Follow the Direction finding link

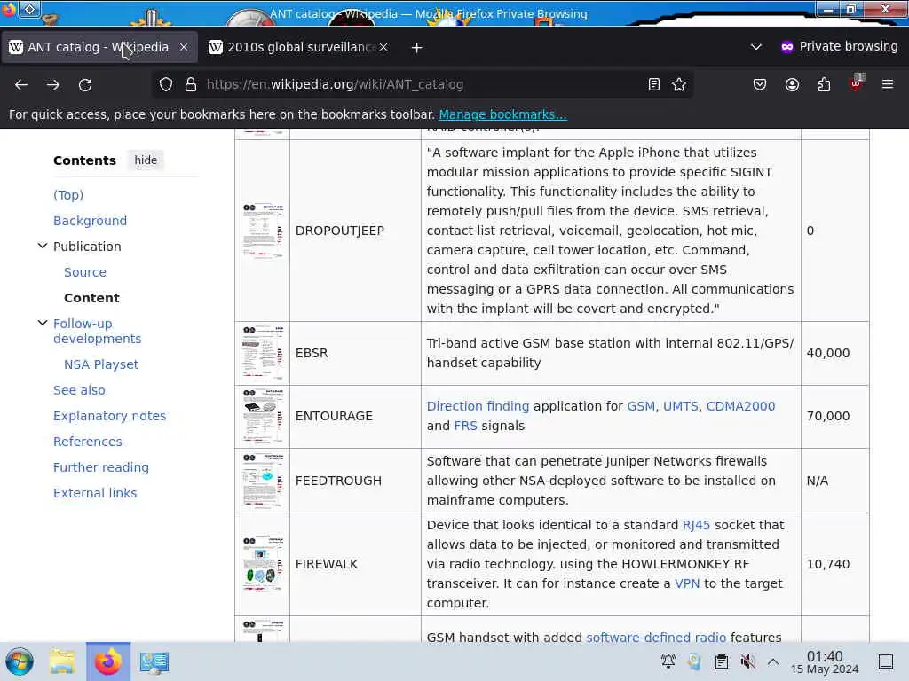point(478,406)
